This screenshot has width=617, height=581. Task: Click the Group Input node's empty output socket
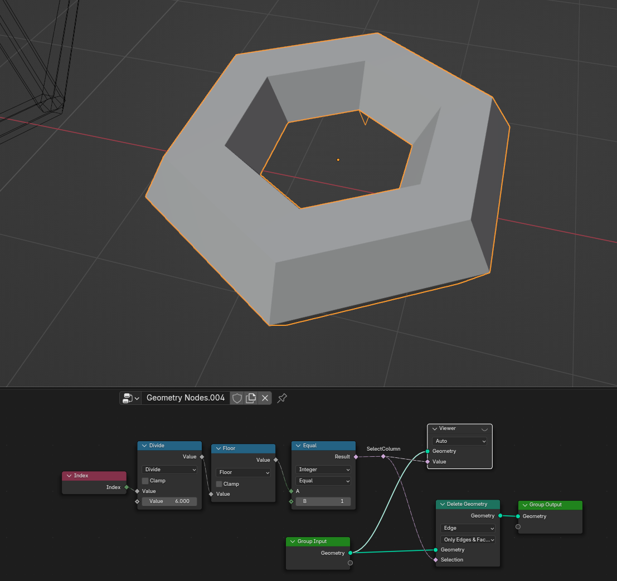[x=350, y=563]
